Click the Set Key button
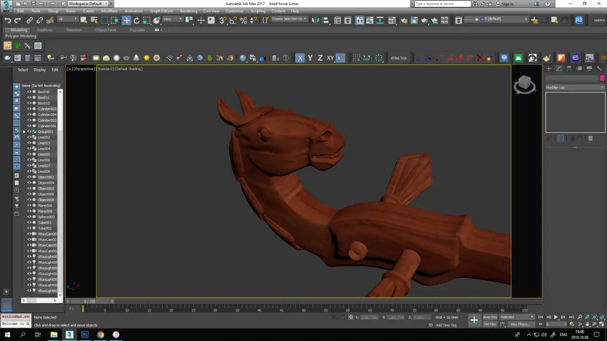 point(490,324)
